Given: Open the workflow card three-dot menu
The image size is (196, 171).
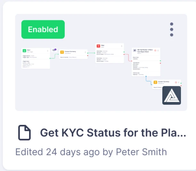Looking at the screenshot, I should coord(172,30).
